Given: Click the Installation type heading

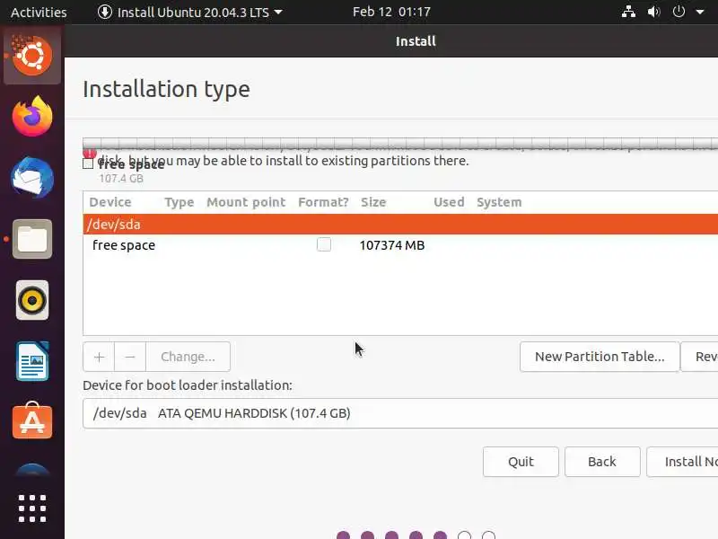Looking at the screenshot, I should (x=166, y=89).
